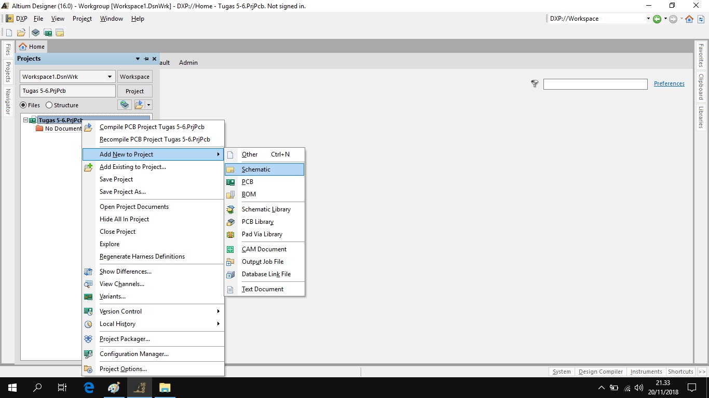Open the Favorites side panel tab
709x398 pixels.
point(700,55)
